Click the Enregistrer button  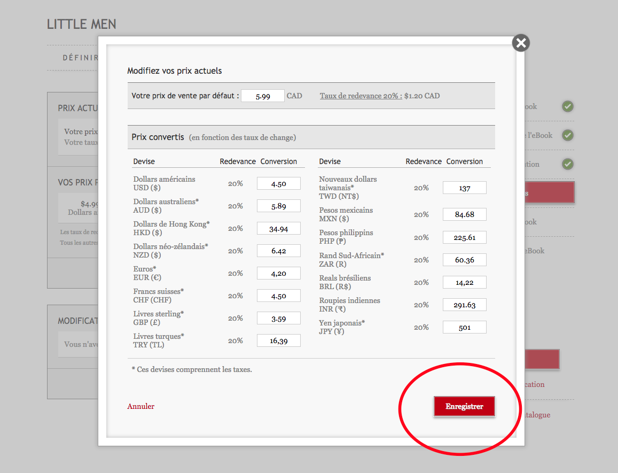[464, 407]
